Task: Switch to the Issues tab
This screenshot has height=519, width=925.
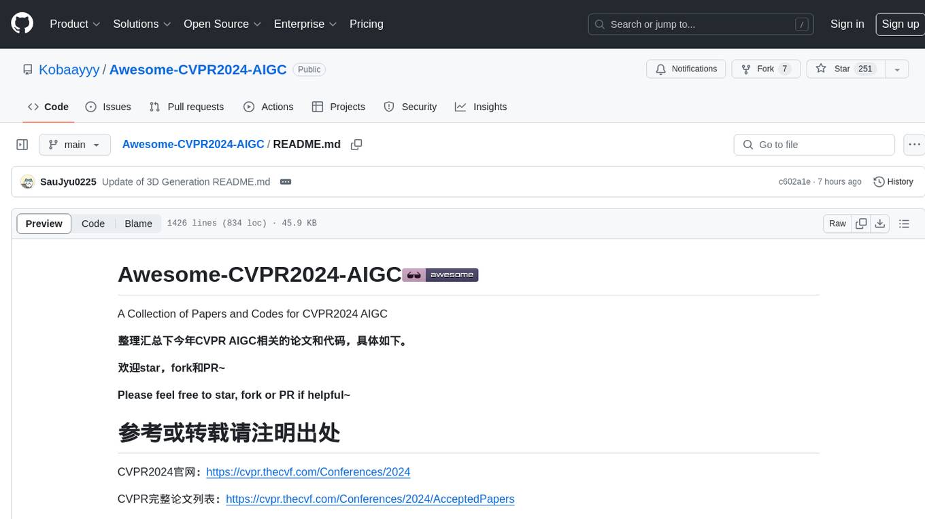Action: coord(108,107)
